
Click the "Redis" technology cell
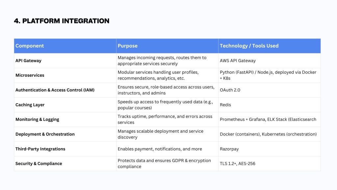(x=225, y=105)
